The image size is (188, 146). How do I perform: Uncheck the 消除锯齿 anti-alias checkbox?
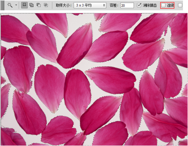click(139, 5)
